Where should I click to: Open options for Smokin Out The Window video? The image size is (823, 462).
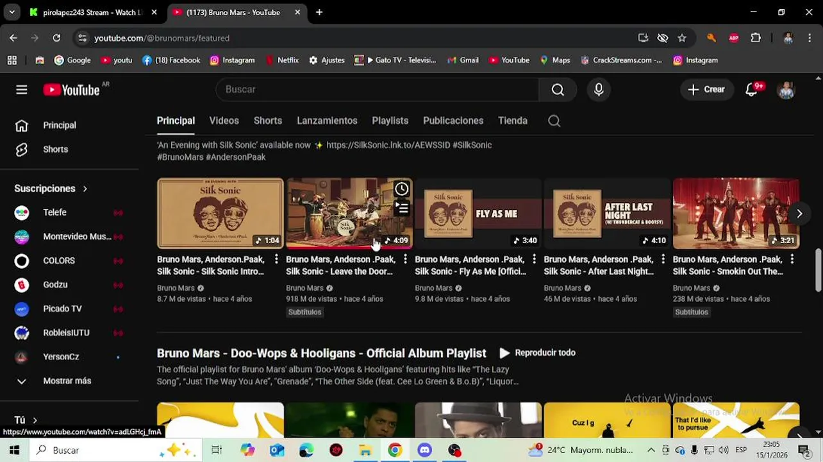[792, 259]
